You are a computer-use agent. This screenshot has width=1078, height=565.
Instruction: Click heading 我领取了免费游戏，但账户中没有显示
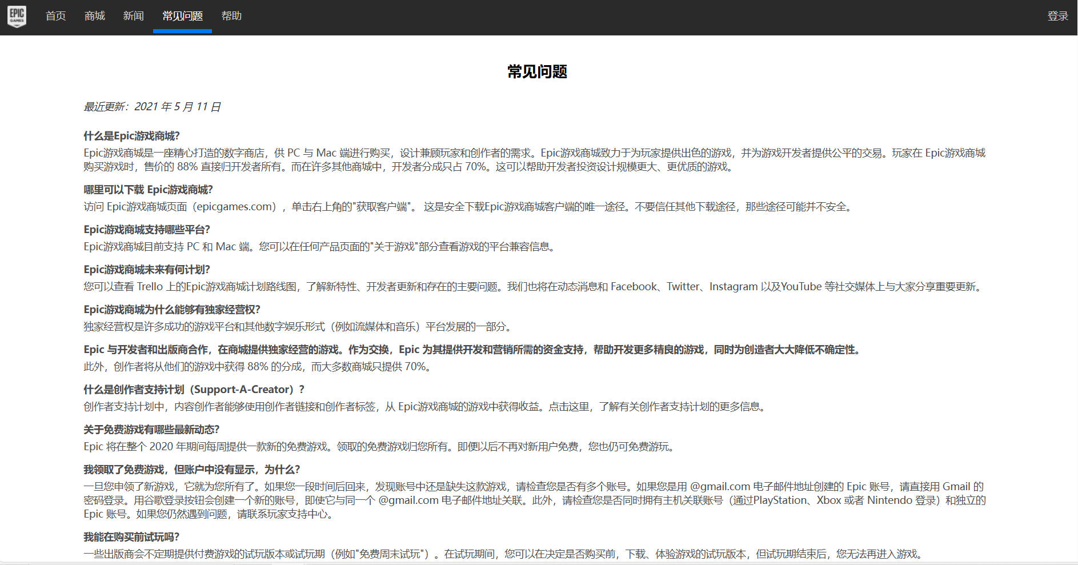pos(191,468)
